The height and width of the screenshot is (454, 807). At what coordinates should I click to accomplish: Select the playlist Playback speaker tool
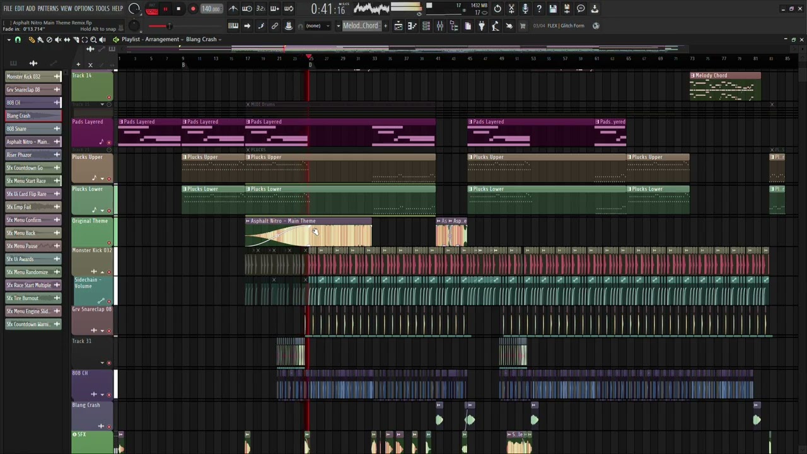coord(102,40)
